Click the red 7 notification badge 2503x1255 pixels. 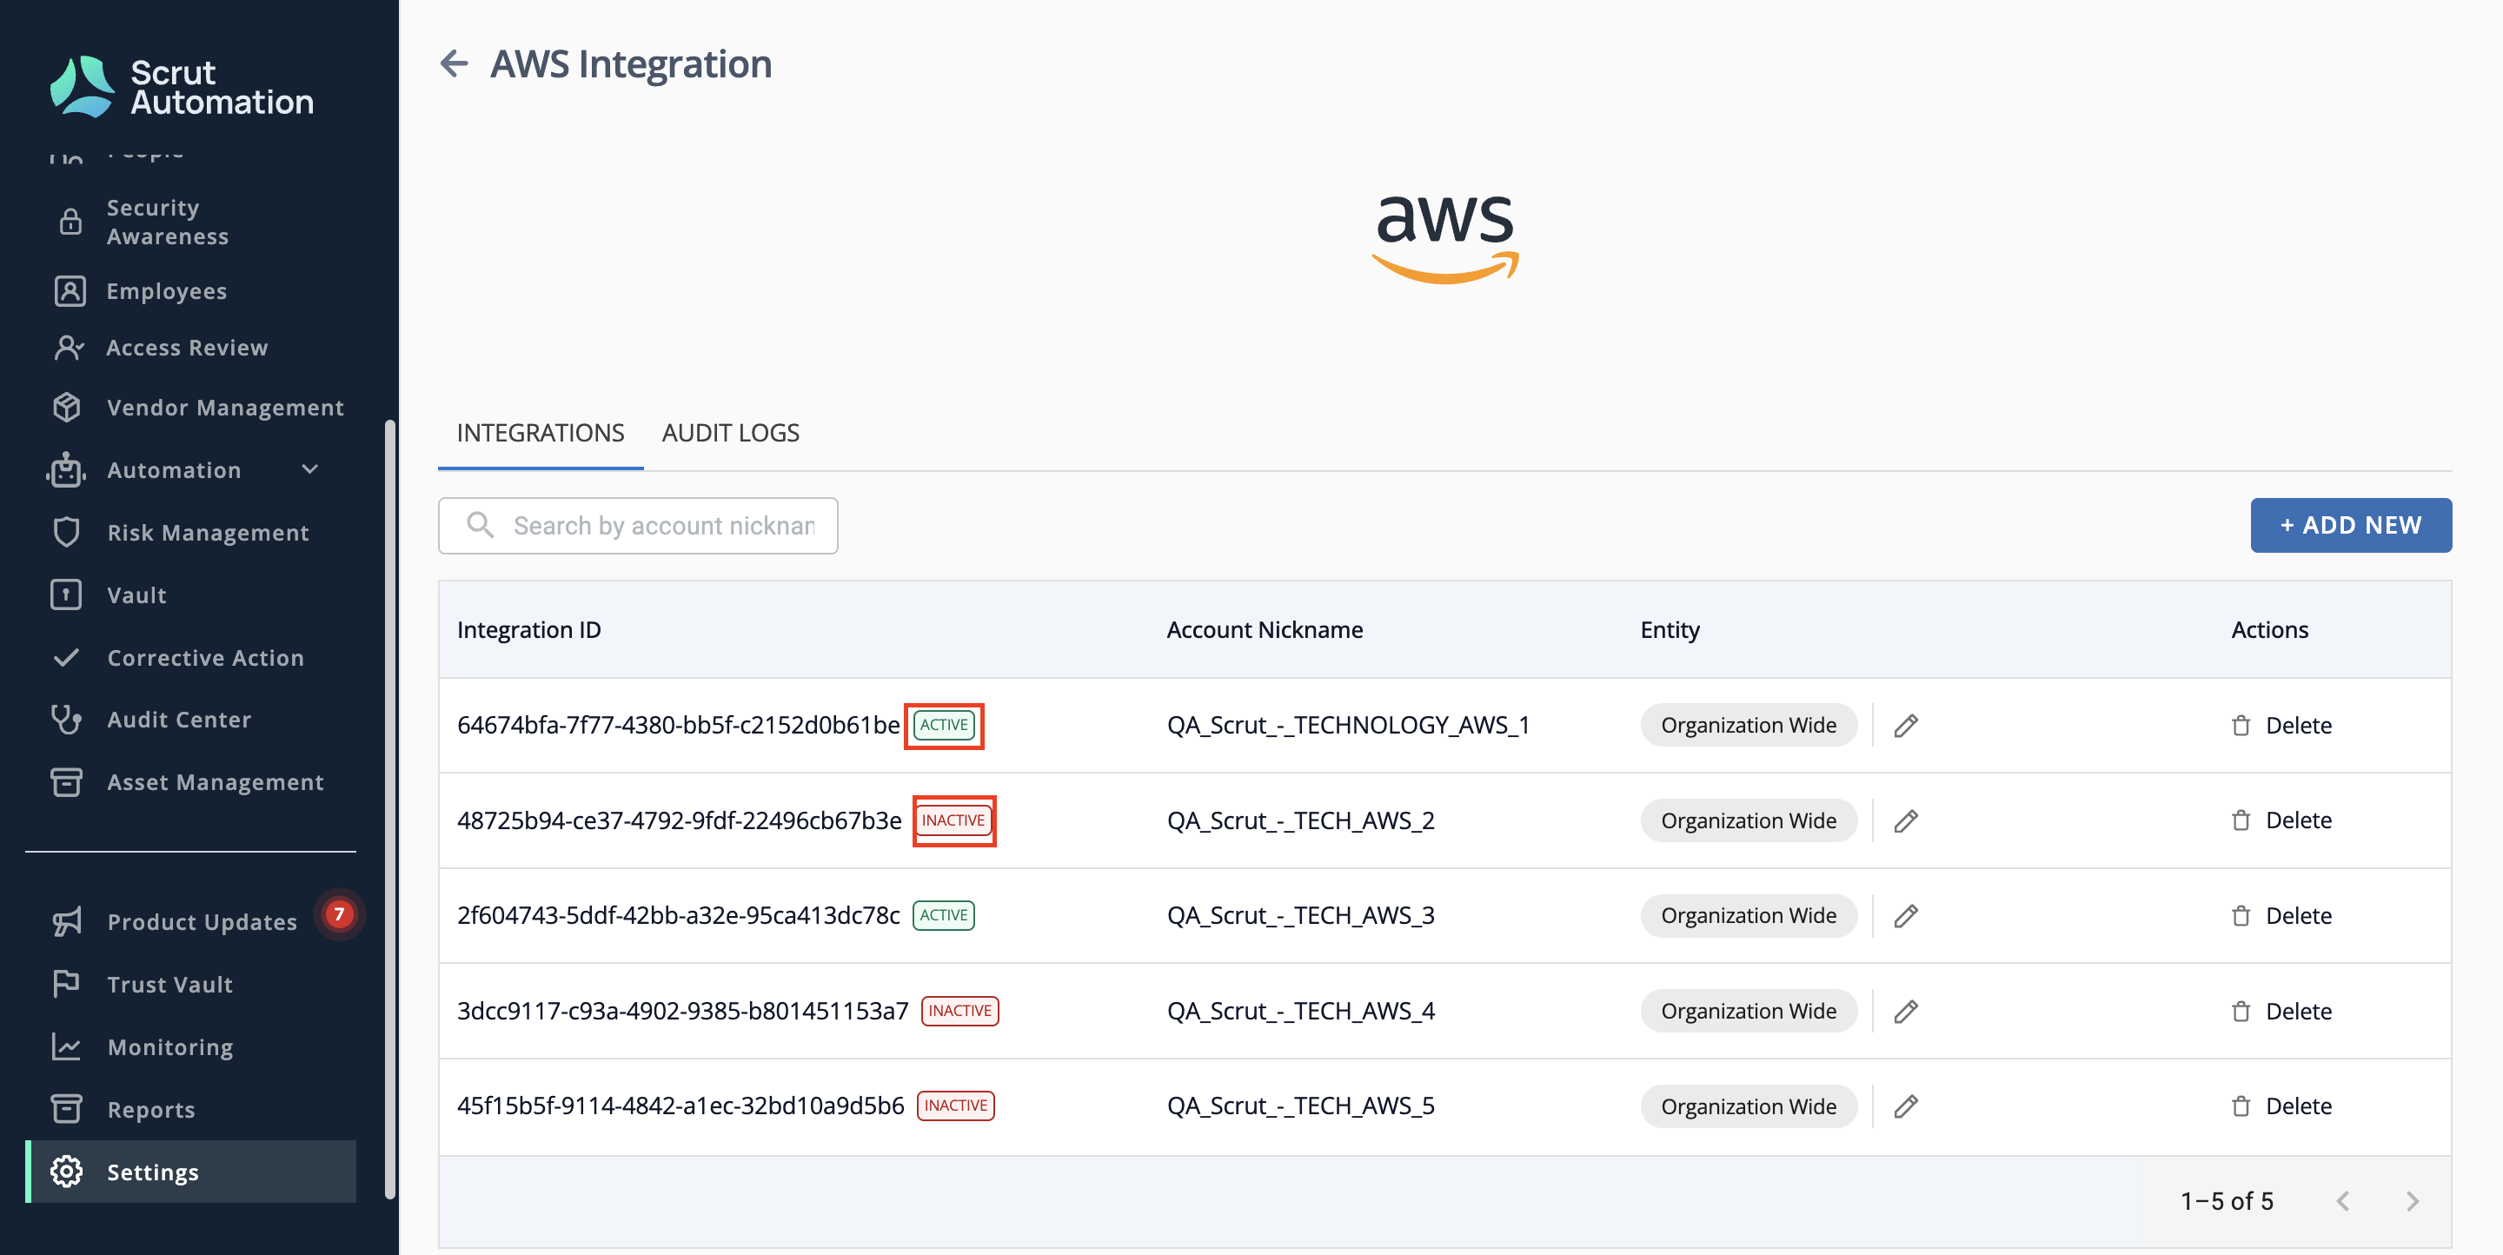[339, 913]
